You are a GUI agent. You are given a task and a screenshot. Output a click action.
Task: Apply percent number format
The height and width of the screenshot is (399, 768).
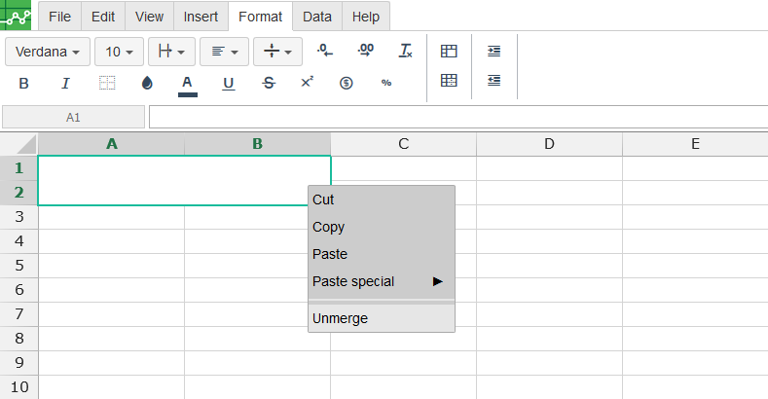(386, 84)
